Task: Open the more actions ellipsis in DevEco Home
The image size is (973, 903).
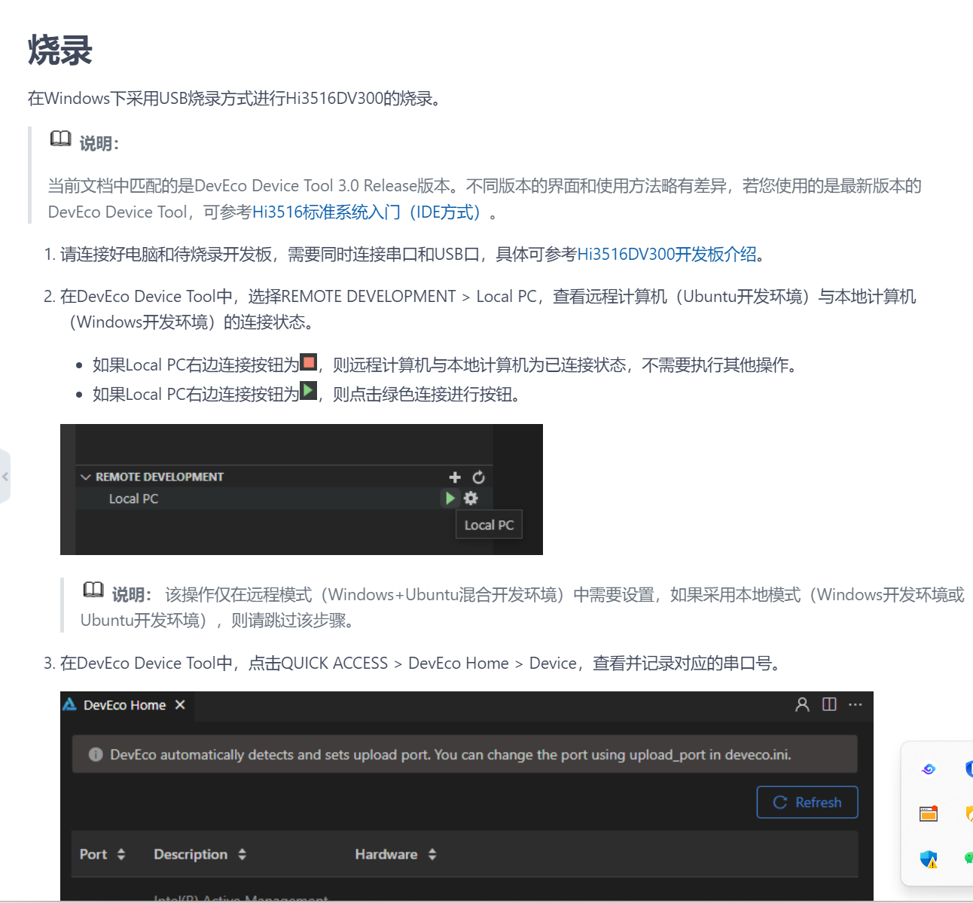Action: (x=855, y=704)
